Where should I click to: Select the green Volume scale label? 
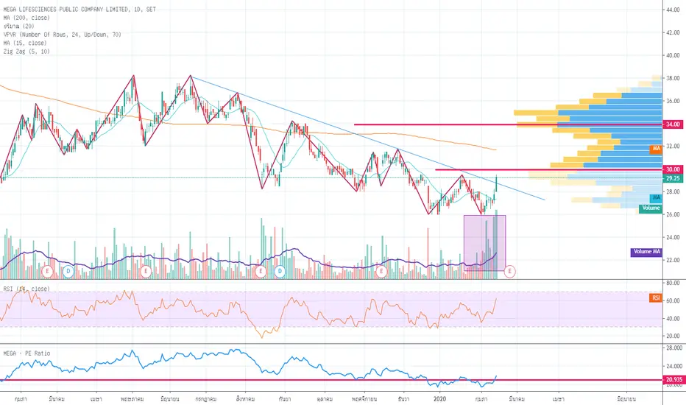coord(651,208)
